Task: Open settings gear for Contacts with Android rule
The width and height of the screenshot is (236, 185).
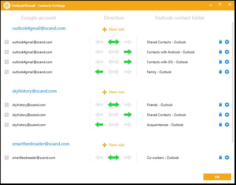Action: coord(227,52)
